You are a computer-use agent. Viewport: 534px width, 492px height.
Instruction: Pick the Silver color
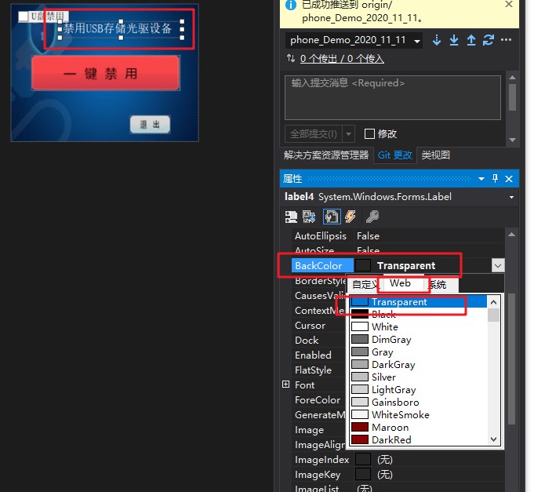click(419, 377)
